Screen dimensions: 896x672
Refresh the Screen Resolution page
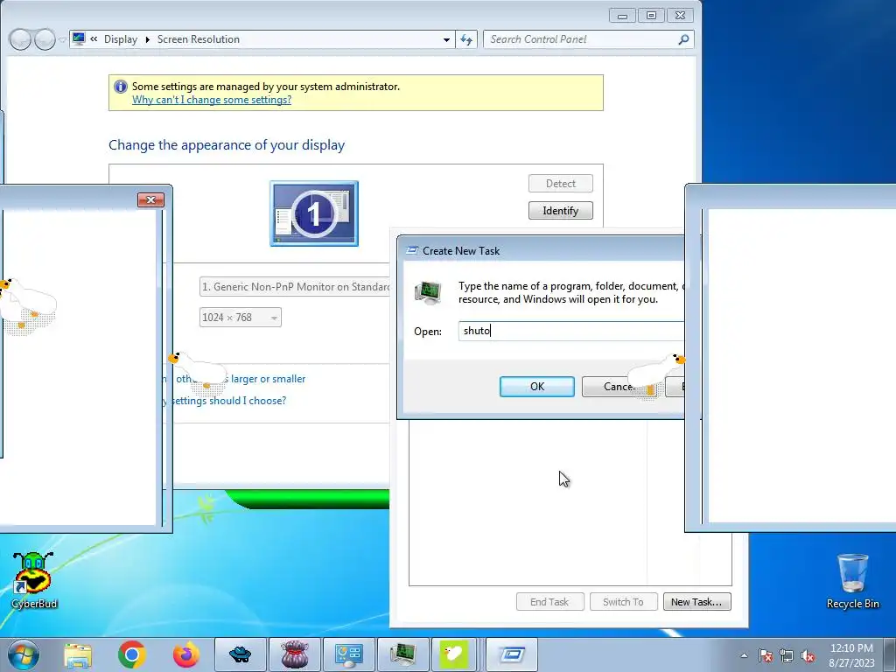[466, 39]
